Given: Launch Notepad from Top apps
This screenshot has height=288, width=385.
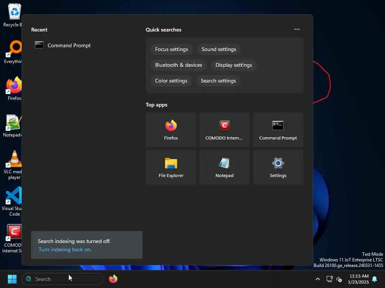Looking at the screenshot, I should [224, 167].
